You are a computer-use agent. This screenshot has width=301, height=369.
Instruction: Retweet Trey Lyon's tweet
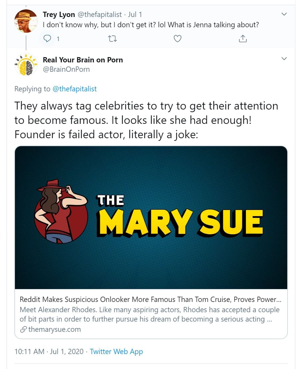tap(112, 39)
